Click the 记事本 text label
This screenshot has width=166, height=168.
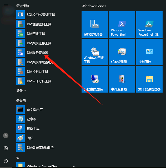(32, 119)
